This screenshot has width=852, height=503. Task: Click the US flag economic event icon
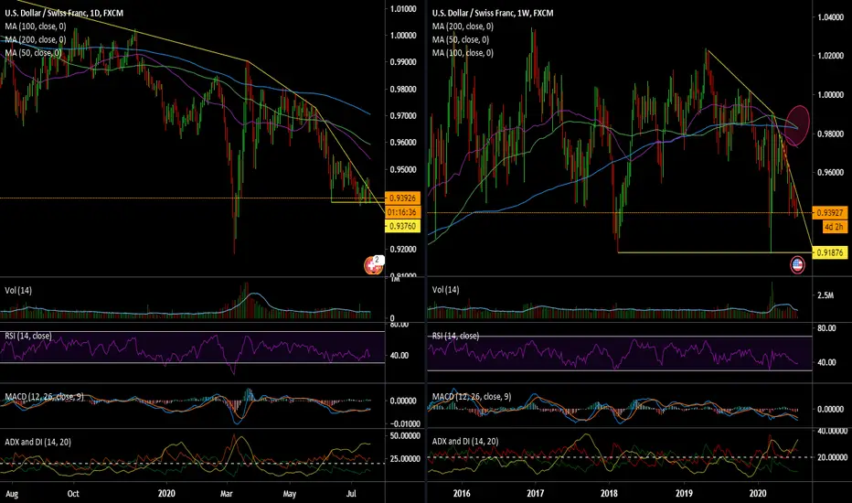point(797,265)
